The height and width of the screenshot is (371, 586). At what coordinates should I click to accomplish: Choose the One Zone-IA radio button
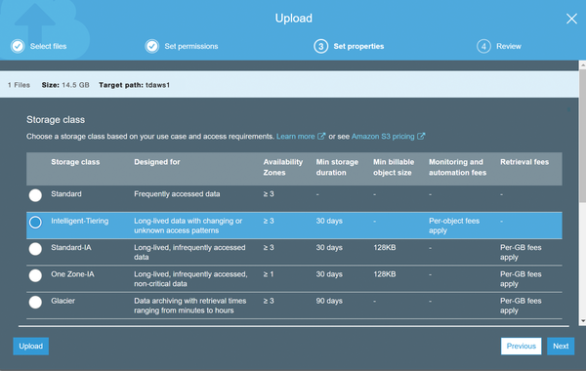(35, 275)
